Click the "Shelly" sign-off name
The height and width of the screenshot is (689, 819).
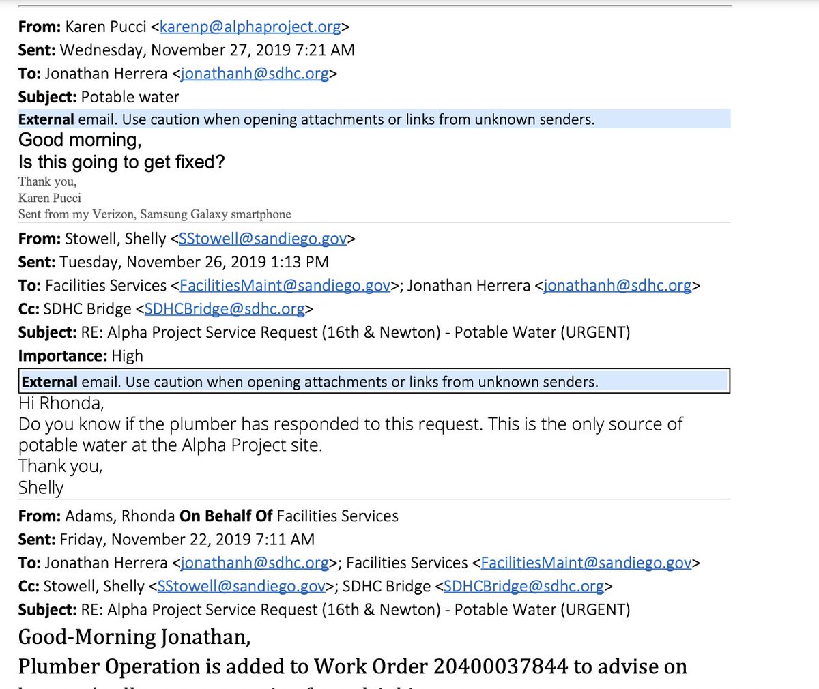pos(41,488)
